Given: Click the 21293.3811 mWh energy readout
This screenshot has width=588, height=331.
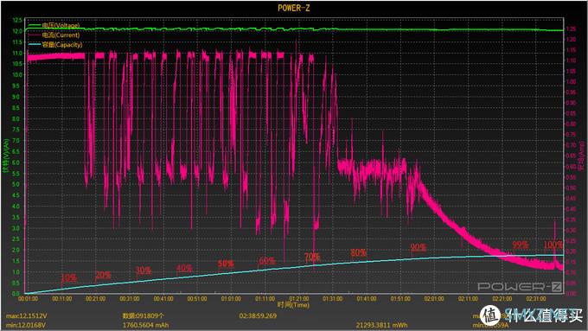Looking at the screenshot, I should click(x=381, y=325).
